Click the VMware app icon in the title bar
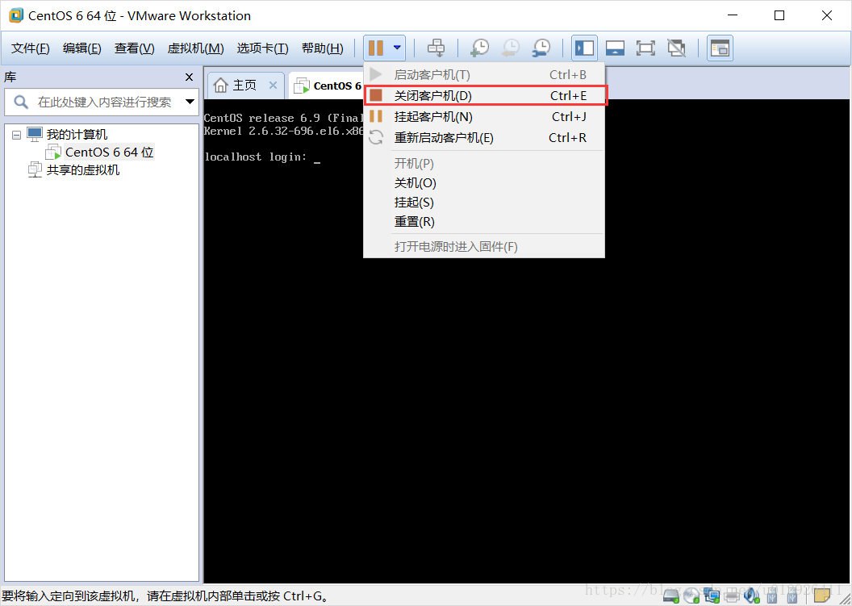 pyautogui.click(x=16, y=15)
